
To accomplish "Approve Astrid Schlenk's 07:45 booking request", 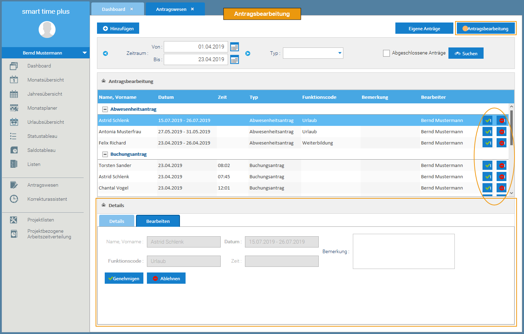I will point(487,176).
